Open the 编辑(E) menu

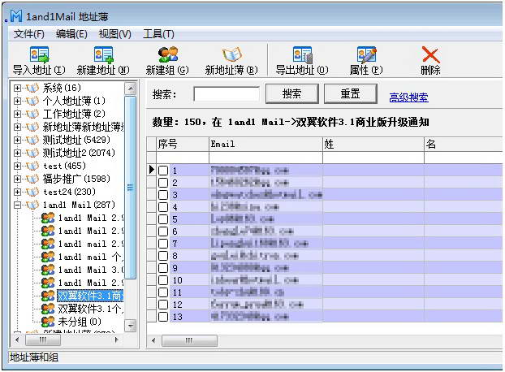71,34
